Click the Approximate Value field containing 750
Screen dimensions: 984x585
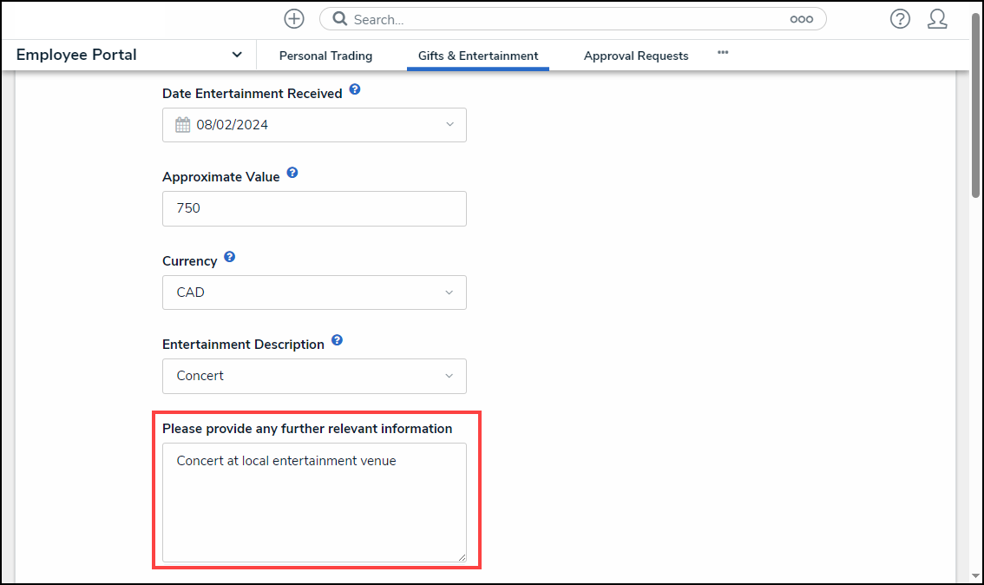[314, 208]
